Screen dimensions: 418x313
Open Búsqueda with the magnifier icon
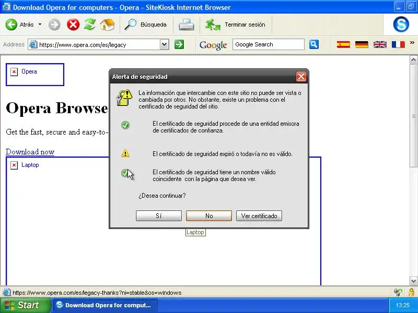[130, 25]
